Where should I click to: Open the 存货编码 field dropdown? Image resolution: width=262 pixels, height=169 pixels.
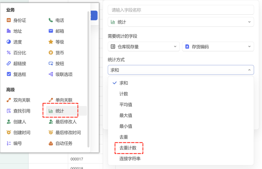(x=218, y=47)
